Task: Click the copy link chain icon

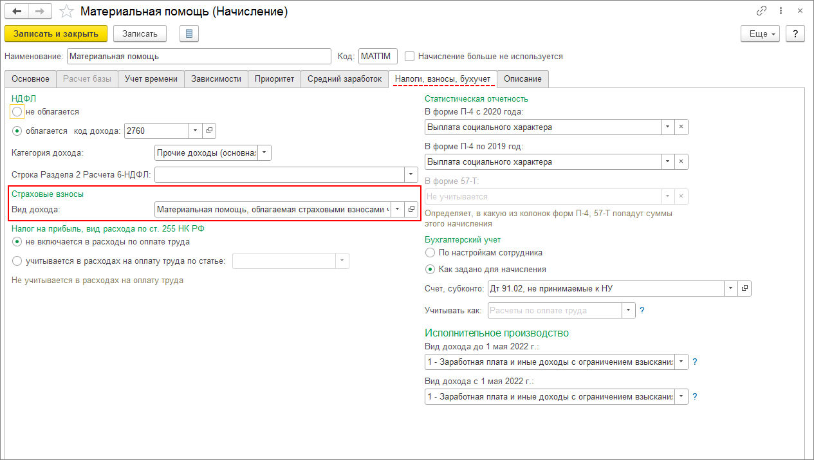Action: (763, 12)
